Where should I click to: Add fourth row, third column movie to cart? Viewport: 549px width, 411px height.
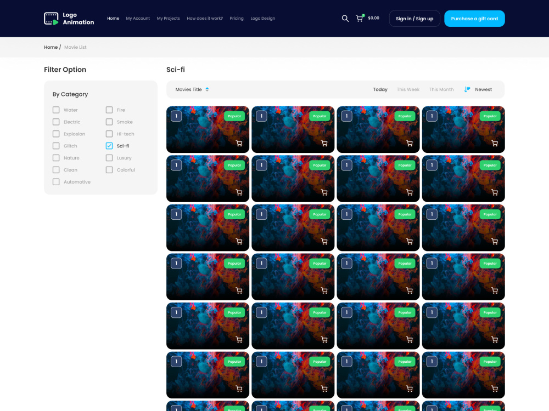coord(410,291)
